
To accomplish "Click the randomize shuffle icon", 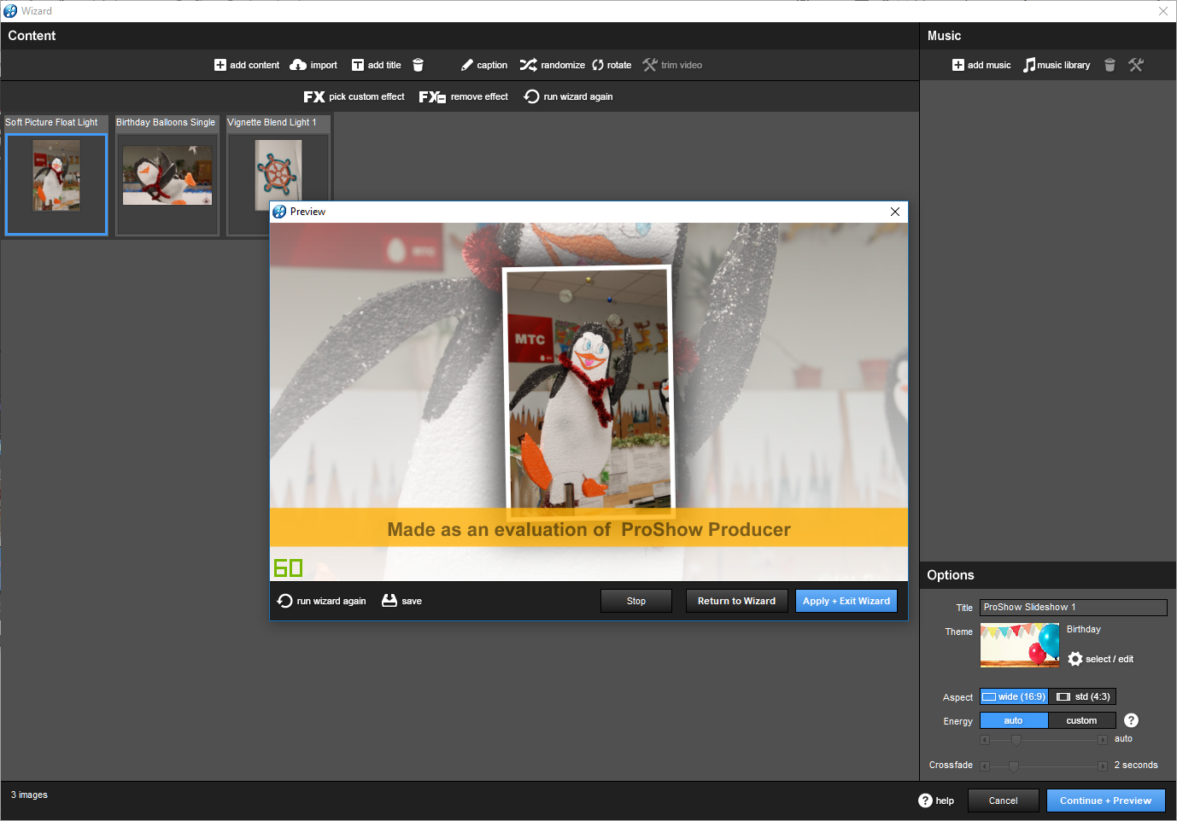I will [529, 65].
